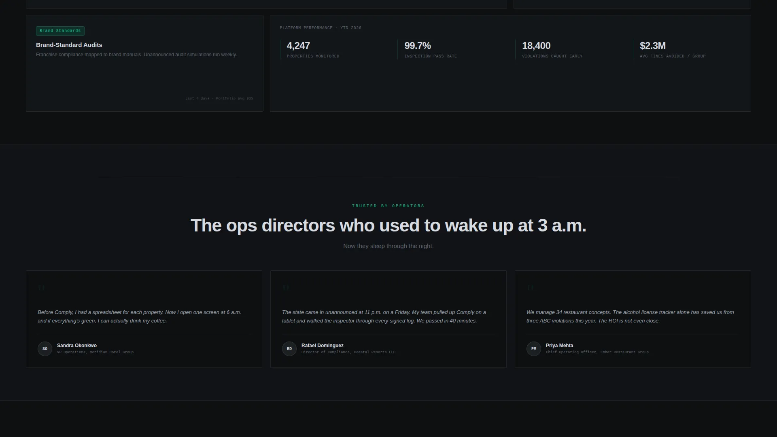The height and width of the screenshot is (437, 777).
Task: Click the green Brand Standards badge
Action: tap(60, 31)
